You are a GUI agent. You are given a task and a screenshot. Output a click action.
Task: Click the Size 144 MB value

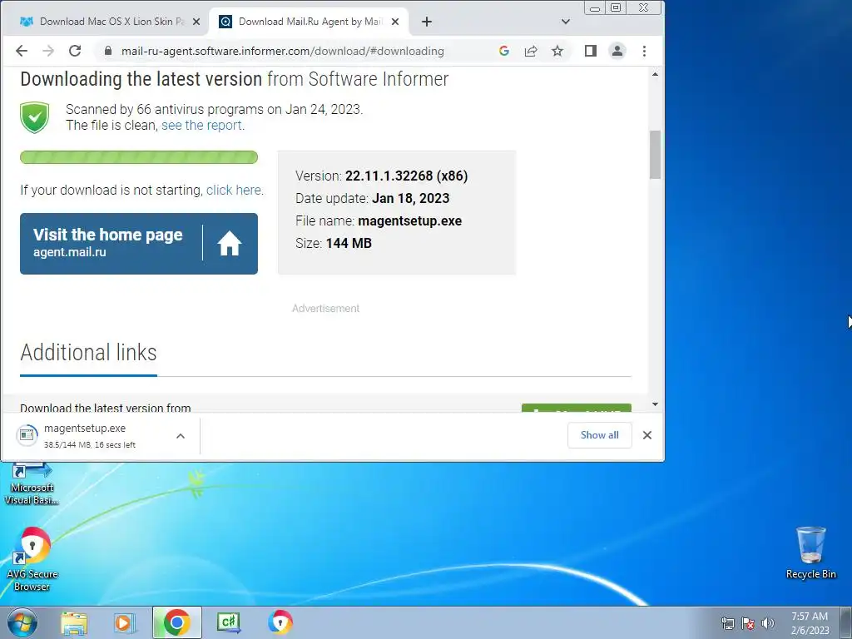coord(349,244)
